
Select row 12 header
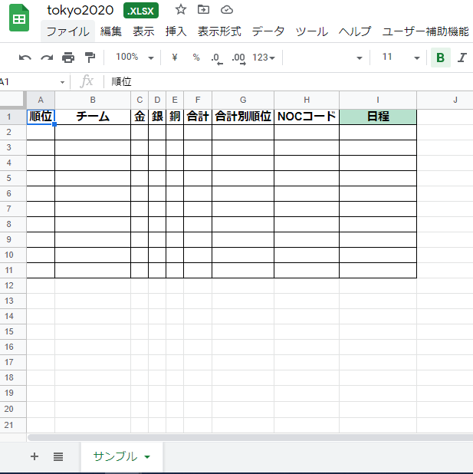tap(13, 285)
